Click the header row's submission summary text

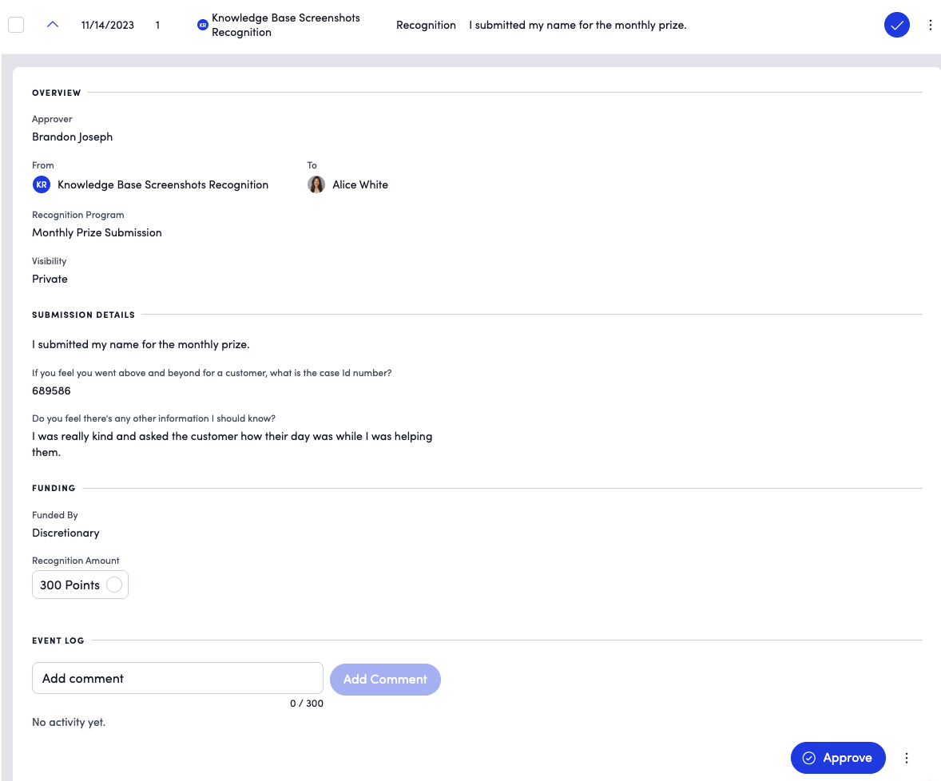tap(578, 26)
